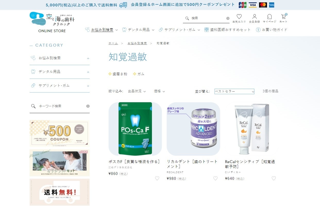Favorite the ポスカF product with heart
Viewport: 320px width, 213px height.
point(157,178)
